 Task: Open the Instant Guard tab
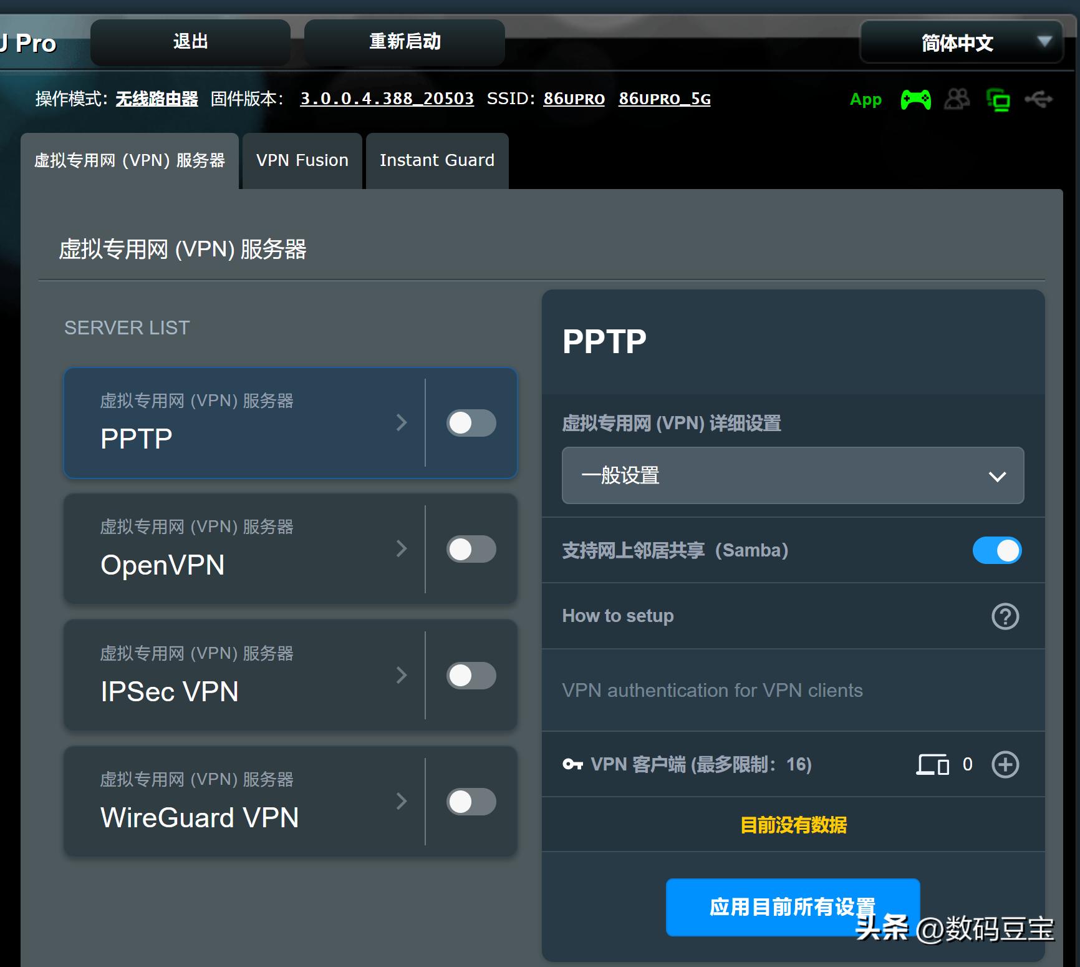[436, 160]
